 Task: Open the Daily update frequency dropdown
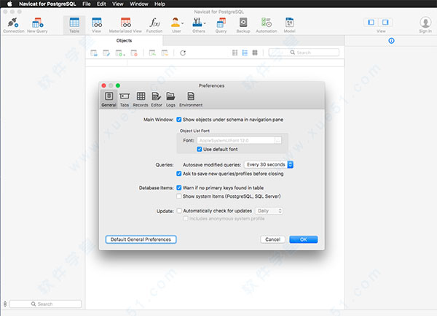(x=269, y=211)
